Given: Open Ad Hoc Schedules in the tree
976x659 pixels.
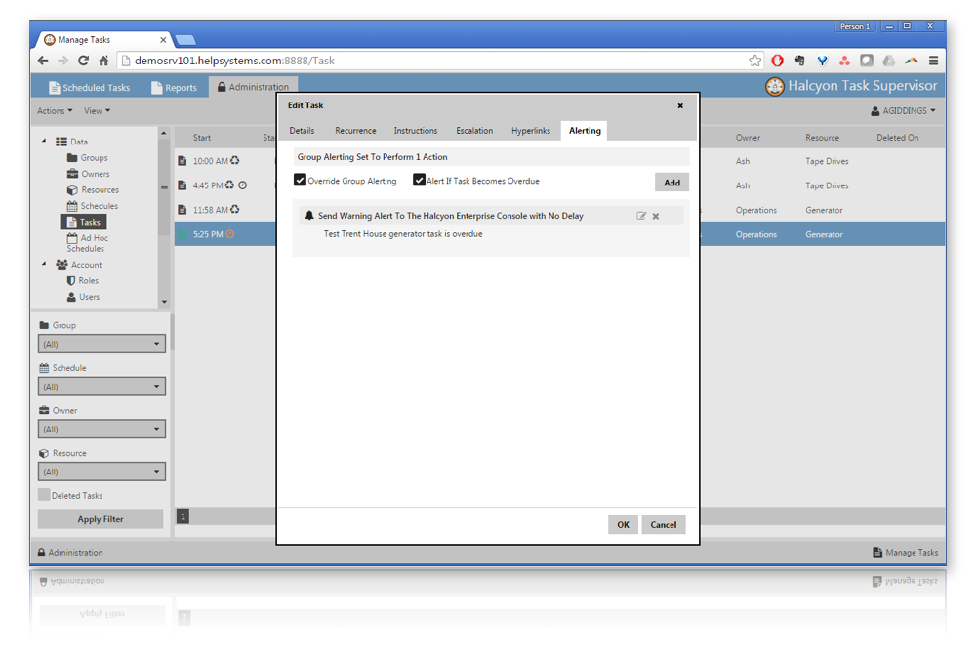Looking at the screenshot, I should tap(87, 243).
